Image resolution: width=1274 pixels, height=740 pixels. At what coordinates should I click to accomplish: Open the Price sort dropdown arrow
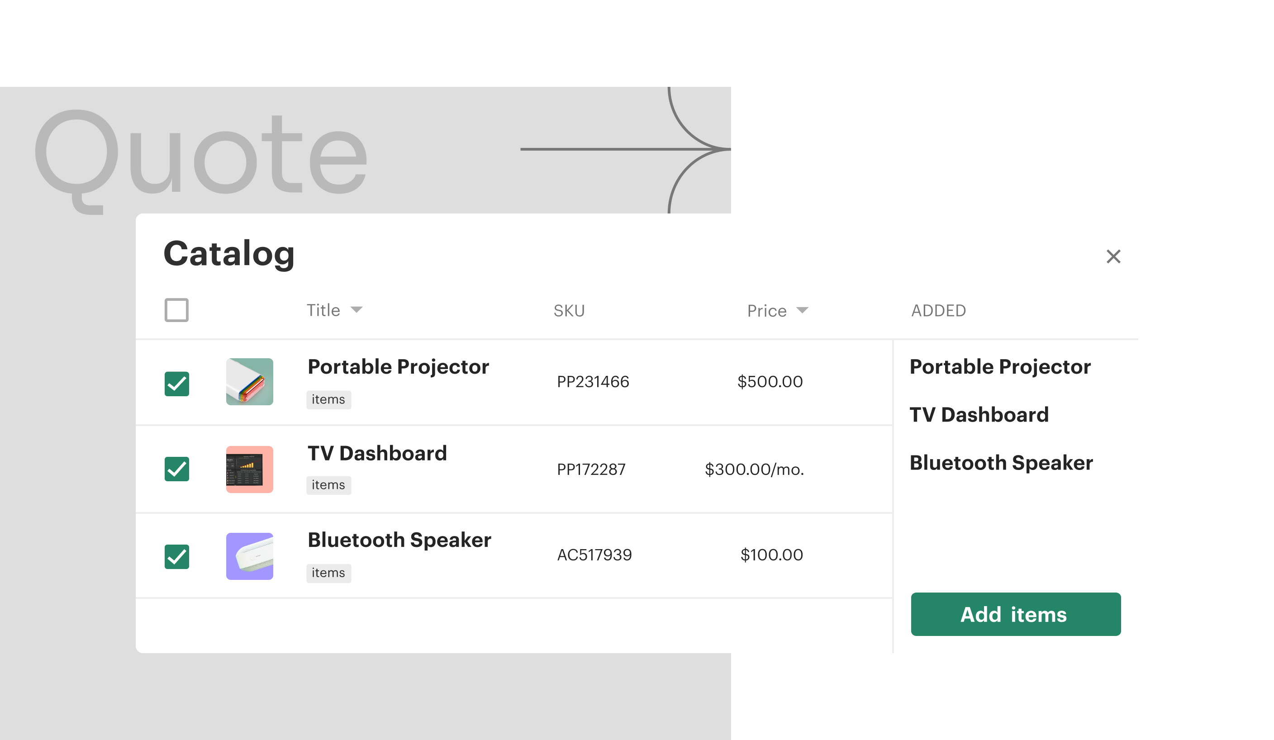(802, 310)
